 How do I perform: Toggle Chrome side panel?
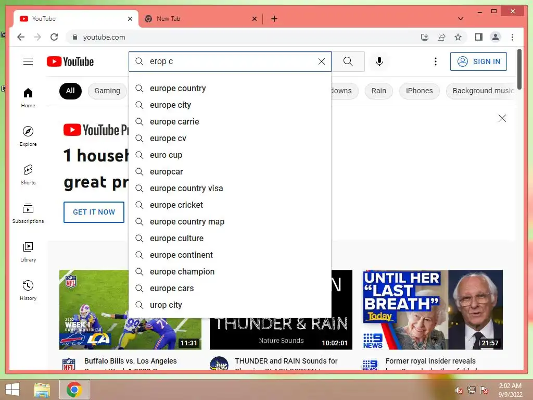(479, 37)
